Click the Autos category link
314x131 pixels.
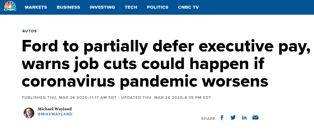29,31
